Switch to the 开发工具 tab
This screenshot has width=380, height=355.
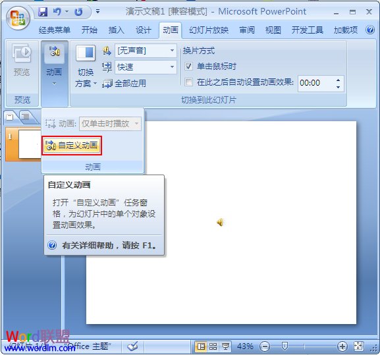click(x=308, y=30)
